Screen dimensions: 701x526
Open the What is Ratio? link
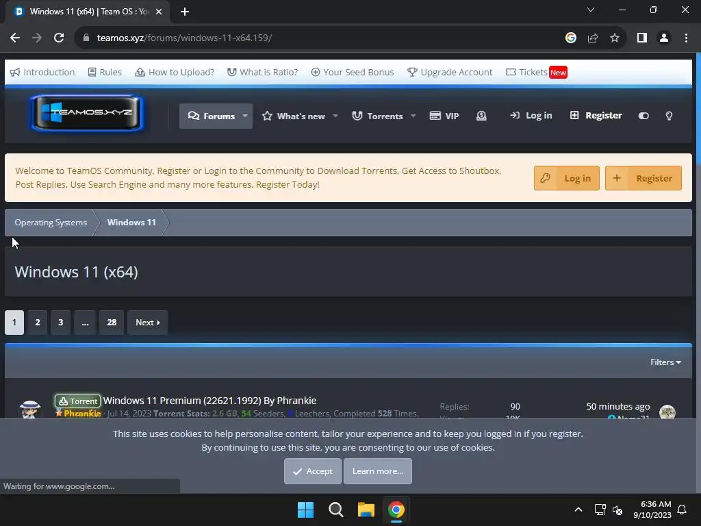(x=262, y=72)
